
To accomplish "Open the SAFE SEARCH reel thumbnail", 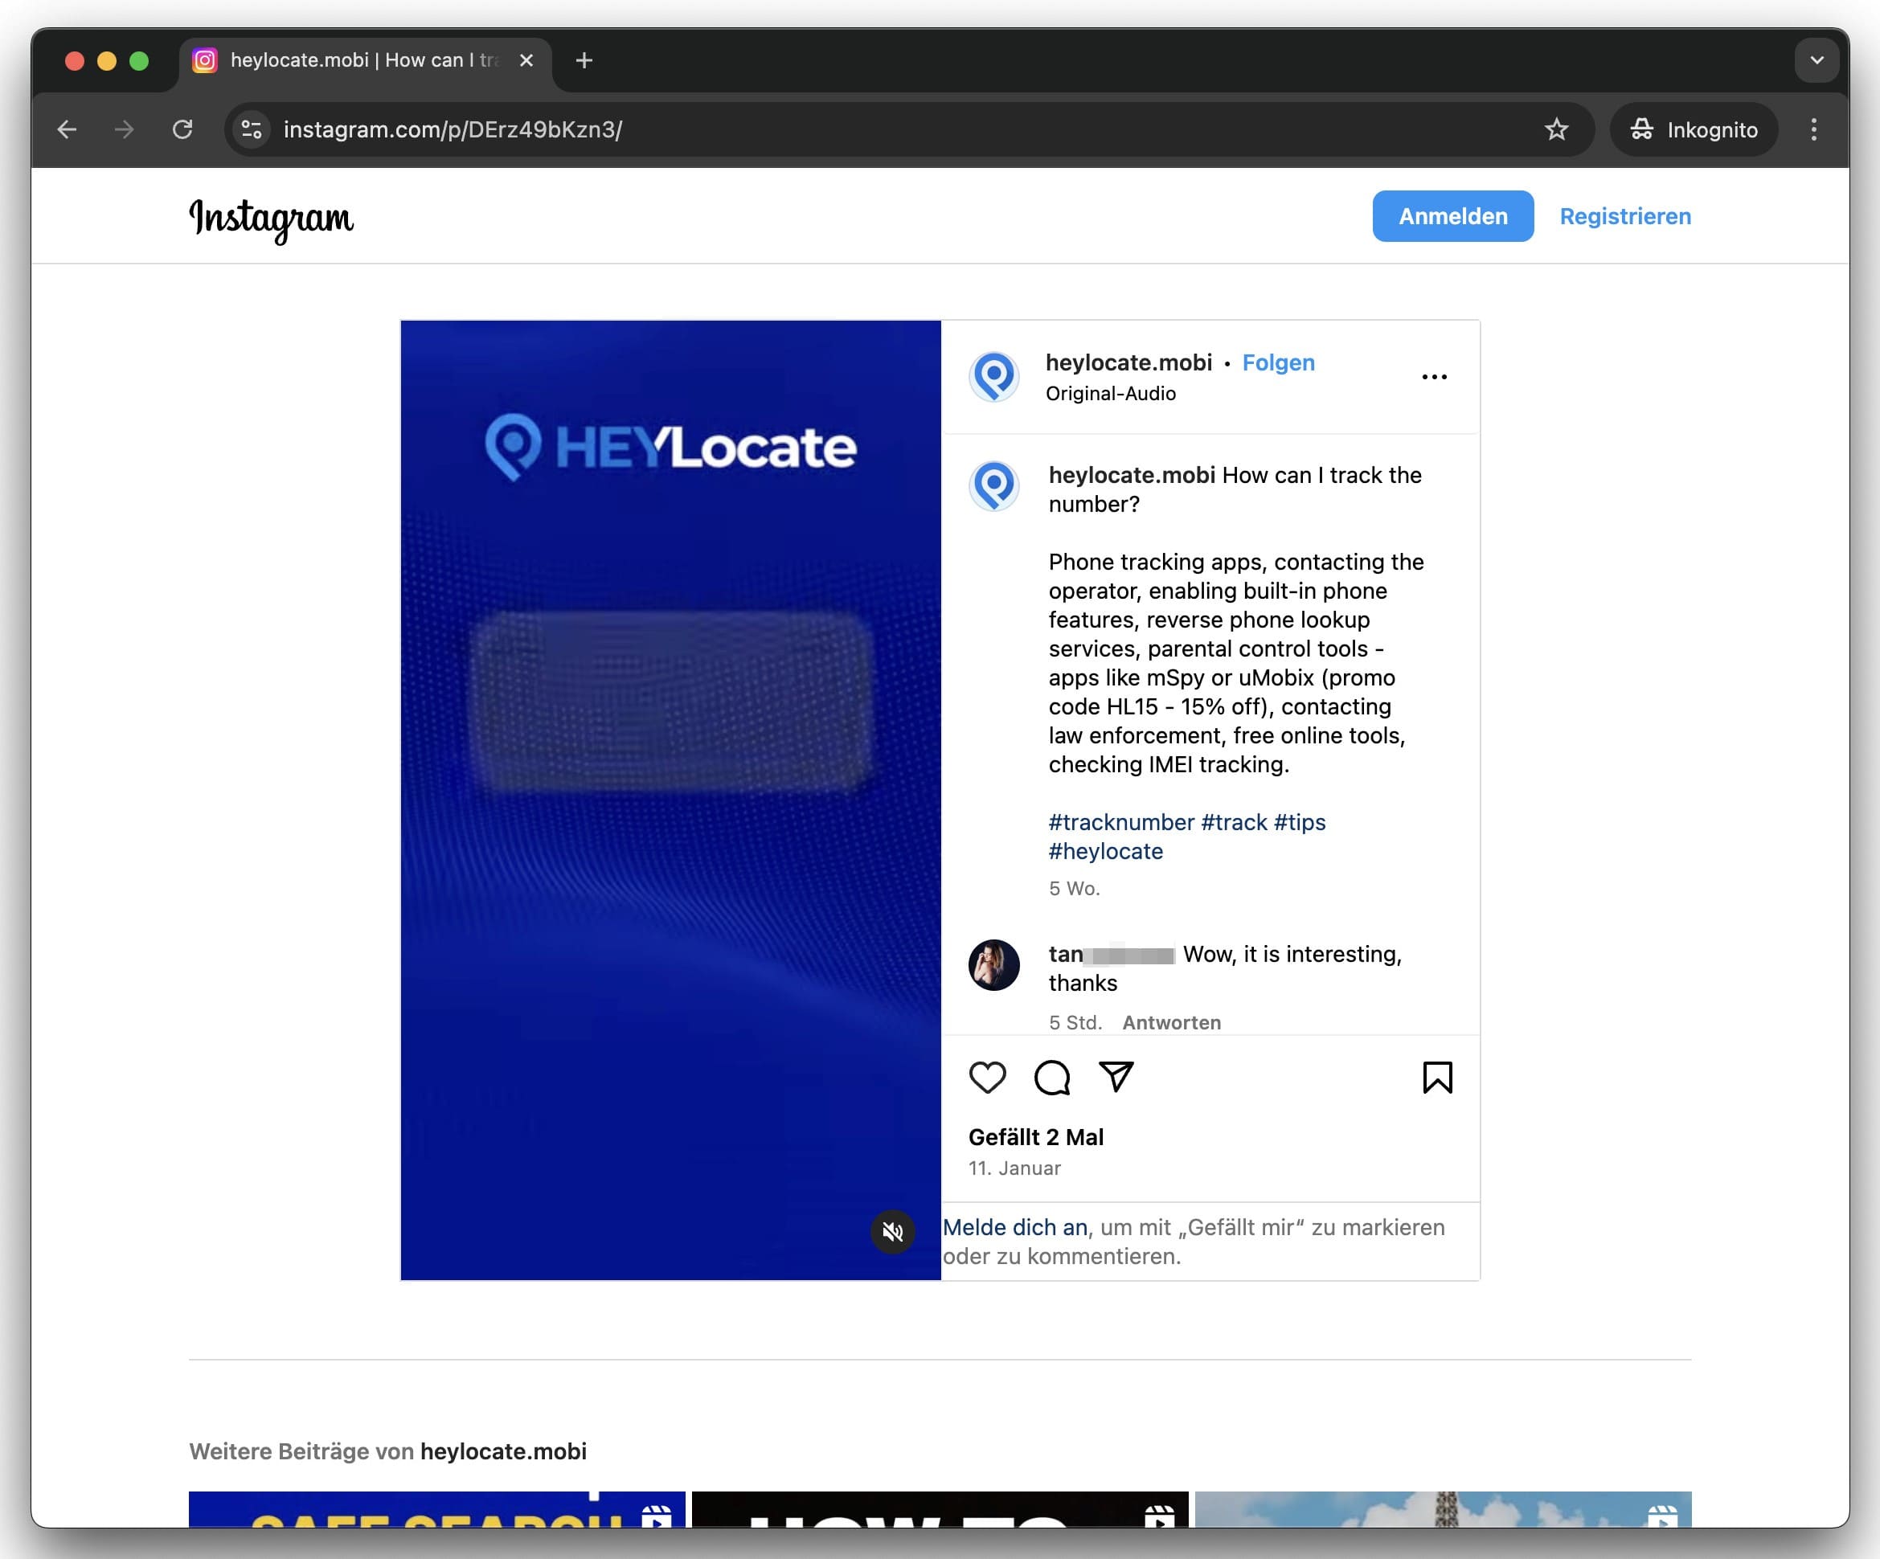I will [x=437, y=1509].
